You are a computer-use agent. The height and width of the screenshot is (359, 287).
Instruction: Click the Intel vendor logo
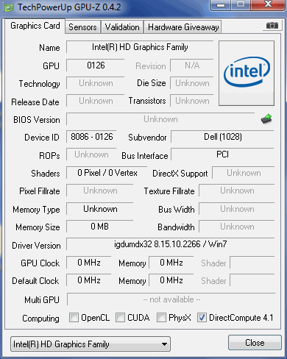tap(247, 73)
